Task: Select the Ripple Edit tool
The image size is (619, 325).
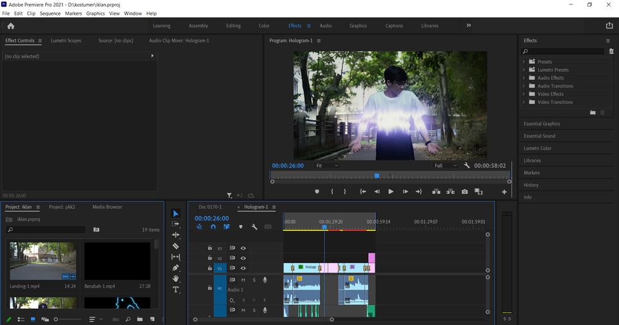Action: point(175,235)
